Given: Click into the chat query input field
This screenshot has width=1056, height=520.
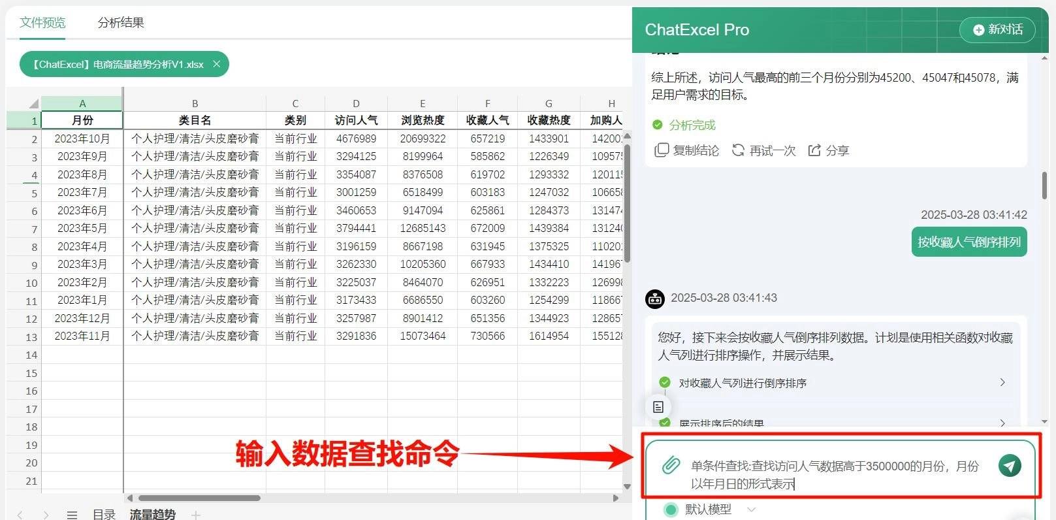Looking at the screenshot, I should (836, 474).
